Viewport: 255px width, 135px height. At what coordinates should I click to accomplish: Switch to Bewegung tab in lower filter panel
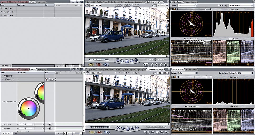(42, 69)
